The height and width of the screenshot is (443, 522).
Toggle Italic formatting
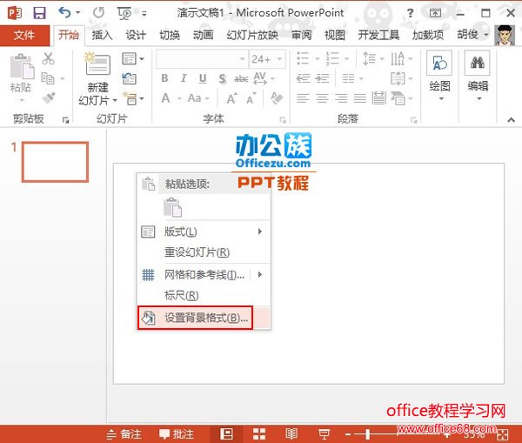184,78
